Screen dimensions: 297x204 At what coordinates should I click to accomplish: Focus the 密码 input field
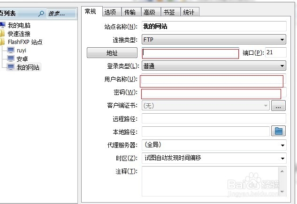(213, 93)
